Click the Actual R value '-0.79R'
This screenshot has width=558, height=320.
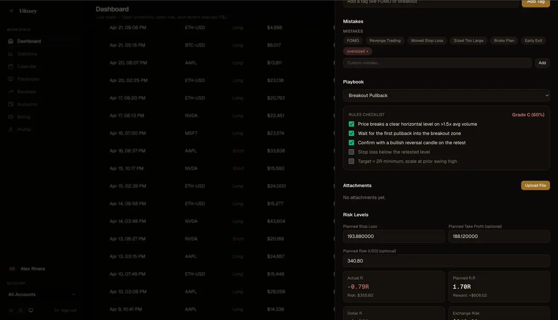click(358, 287)
